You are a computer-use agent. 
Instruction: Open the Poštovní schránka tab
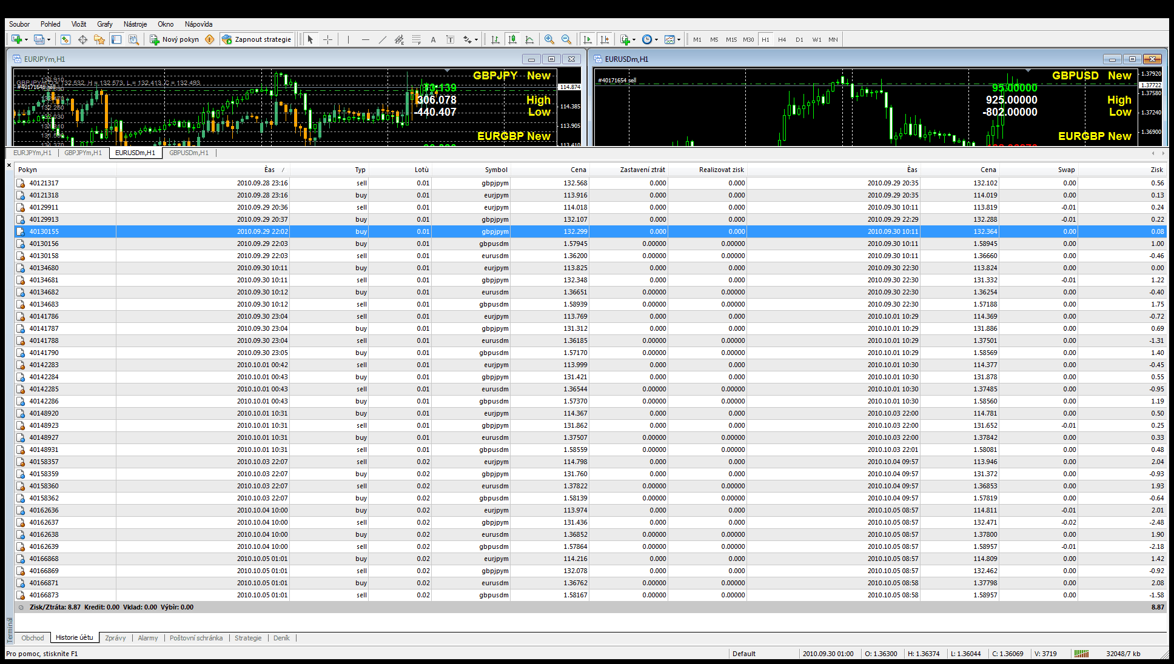[196, 638]
